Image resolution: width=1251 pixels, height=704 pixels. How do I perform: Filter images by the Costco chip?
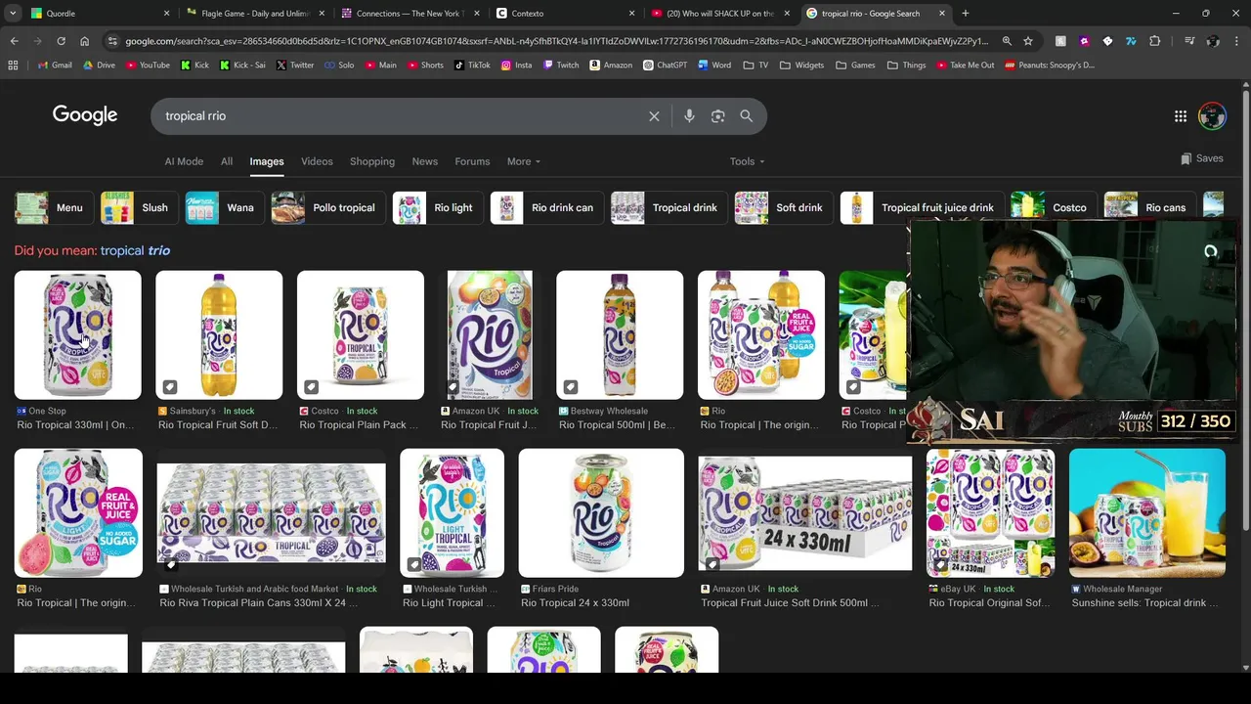point(1052,207)
